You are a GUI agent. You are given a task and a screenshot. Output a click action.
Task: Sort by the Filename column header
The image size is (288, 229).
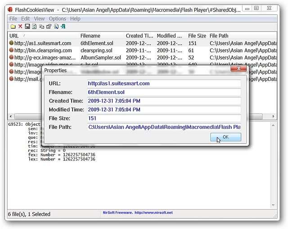point(101,36)
